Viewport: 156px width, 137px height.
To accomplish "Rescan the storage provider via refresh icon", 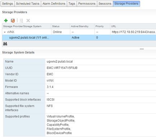I will (x=13, y=21).
